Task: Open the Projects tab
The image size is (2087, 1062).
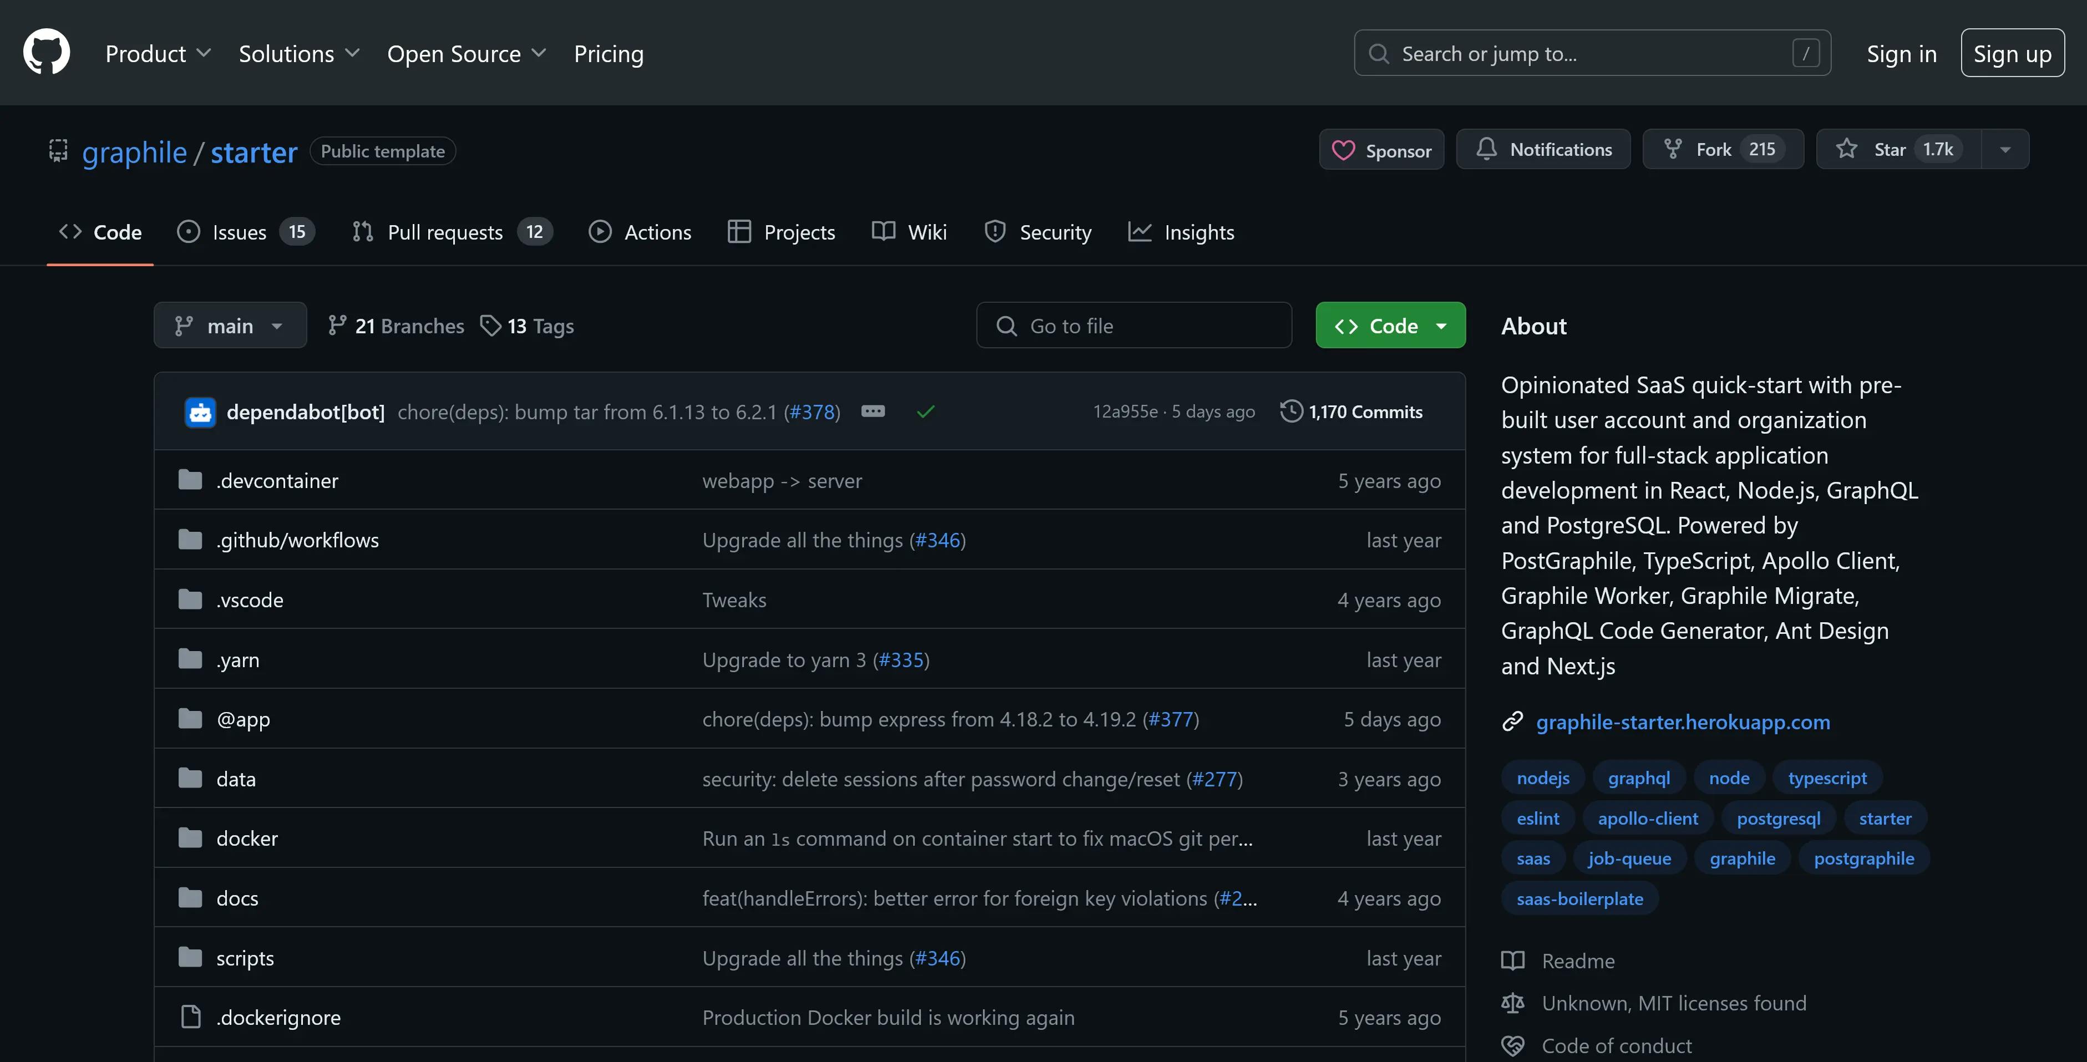Action: (x=781, y=232)
